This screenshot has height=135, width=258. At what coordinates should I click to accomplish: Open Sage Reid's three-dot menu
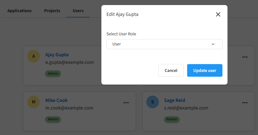click(x=245, y=103)
